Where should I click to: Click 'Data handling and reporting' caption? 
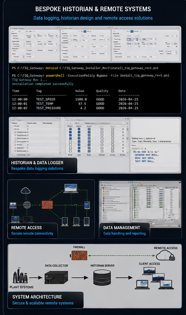click(125, 233)
